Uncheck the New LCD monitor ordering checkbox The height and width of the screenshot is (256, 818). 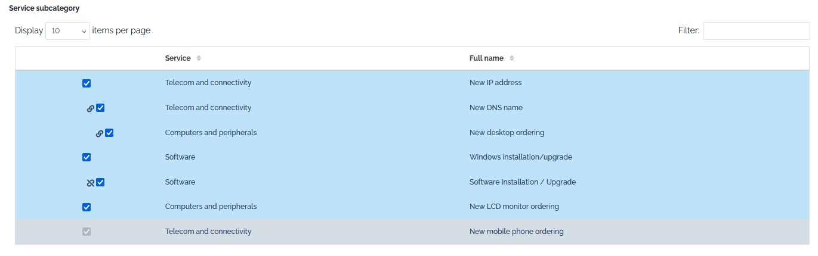pyautogui.click(x=87, y=207)
